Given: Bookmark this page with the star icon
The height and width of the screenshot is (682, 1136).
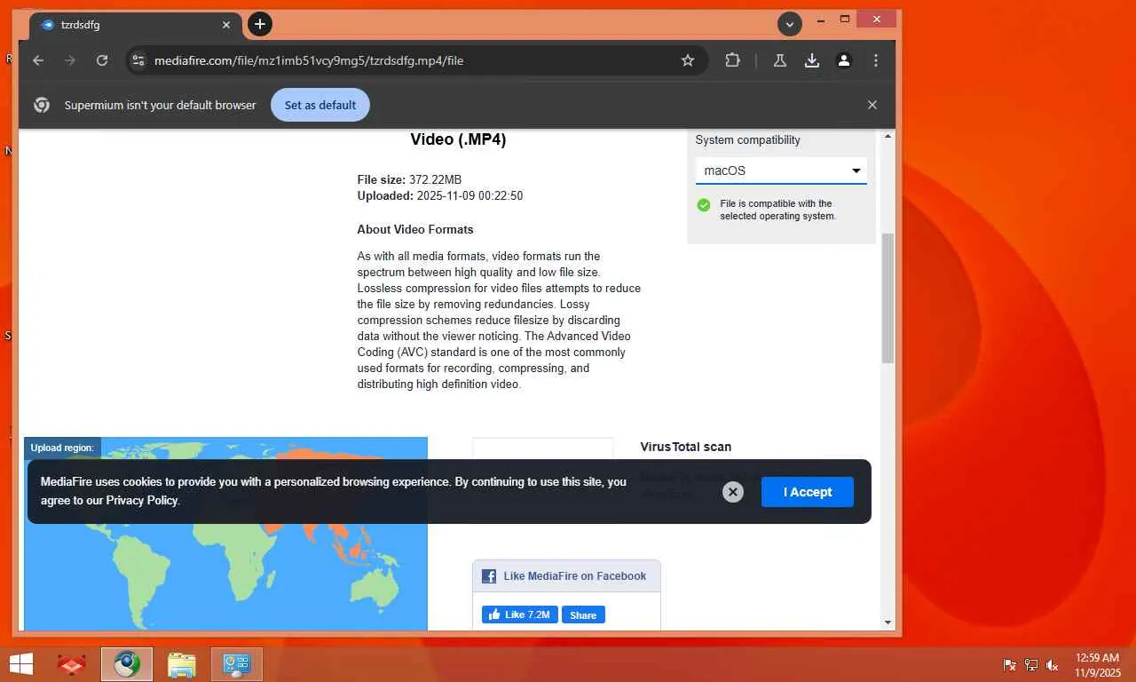Looking at the screenshot, I should 688,60.
